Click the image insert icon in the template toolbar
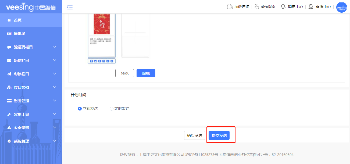 pos(95,61)
